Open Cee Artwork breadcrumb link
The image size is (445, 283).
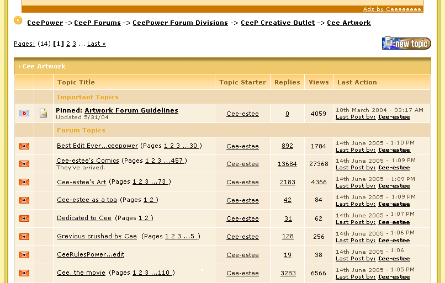click(349, 23)
